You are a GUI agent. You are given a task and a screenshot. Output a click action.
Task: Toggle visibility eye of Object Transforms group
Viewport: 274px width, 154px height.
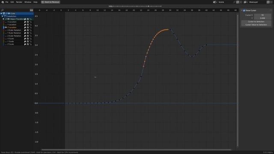pyautogui.click(x=9, y=19)
